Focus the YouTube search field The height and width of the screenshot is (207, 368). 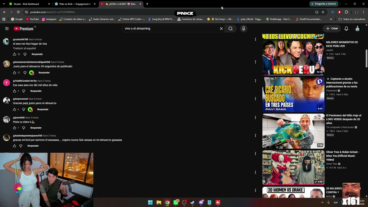point(171,28)
